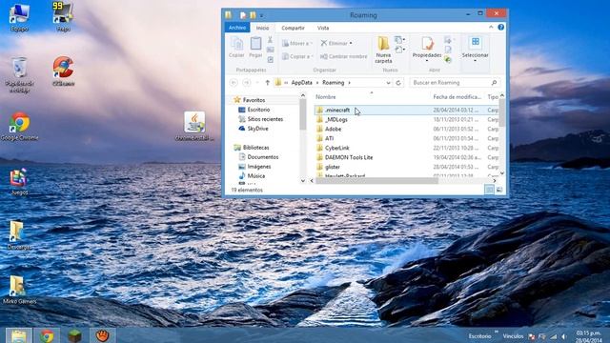Open Sitios recientes in navigation pane

pos(265,119)
